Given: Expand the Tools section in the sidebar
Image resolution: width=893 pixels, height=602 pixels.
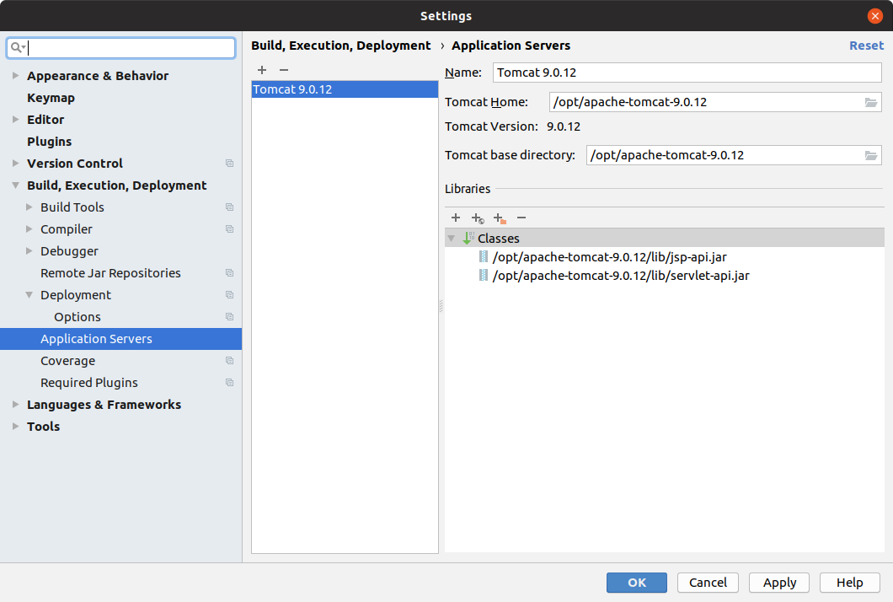Looking at the screenshot, I should click(x=15, y=426).
